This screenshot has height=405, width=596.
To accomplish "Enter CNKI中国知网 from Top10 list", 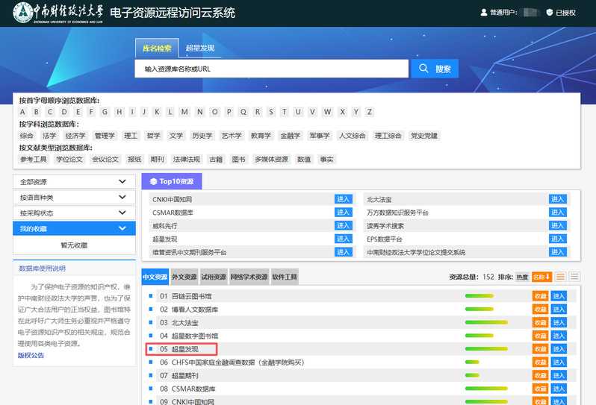I will pyautogui.click(x=343, y=199).
